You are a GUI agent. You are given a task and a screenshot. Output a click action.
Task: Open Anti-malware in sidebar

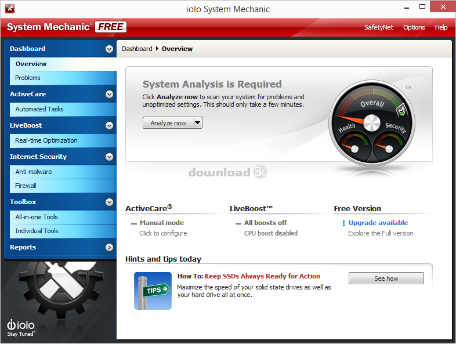click(x=63, y=172)
